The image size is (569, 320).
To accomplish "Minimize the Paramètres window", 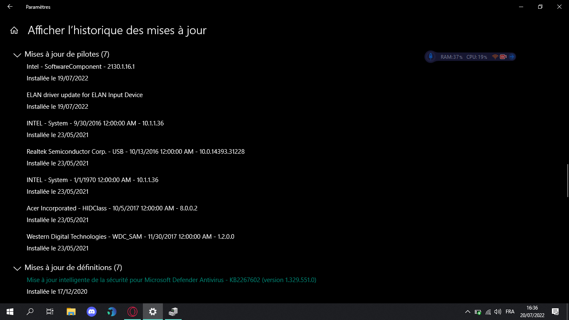I will pyautogui.click(x=521, y=7).
